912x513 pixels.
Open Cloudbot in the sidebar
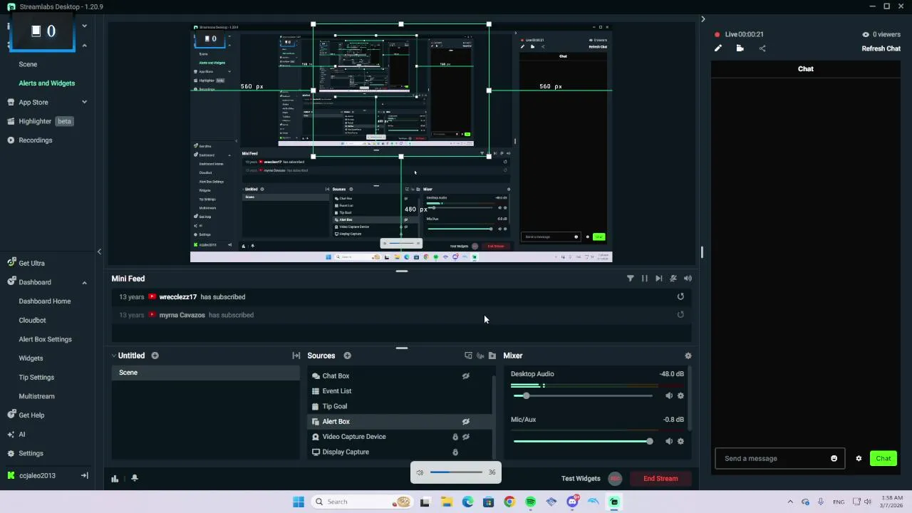coord(32,321)
